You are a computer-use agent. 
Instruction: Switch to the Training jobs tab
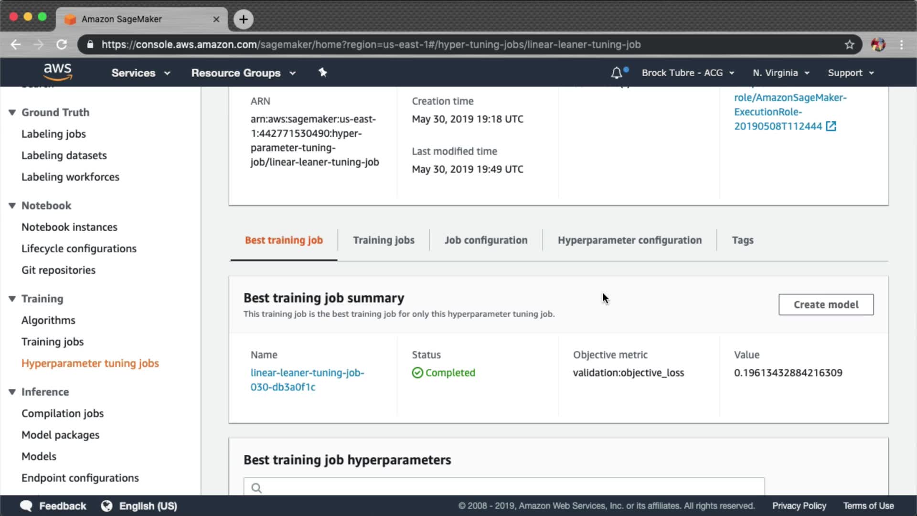coord(384,240)
